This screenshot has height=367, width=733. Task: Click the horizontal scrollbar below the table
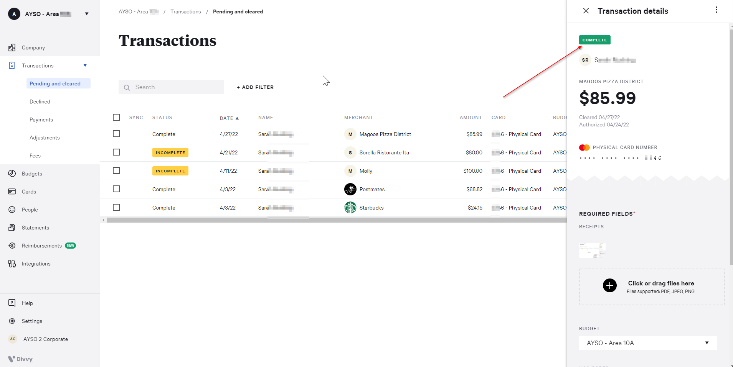334,220
